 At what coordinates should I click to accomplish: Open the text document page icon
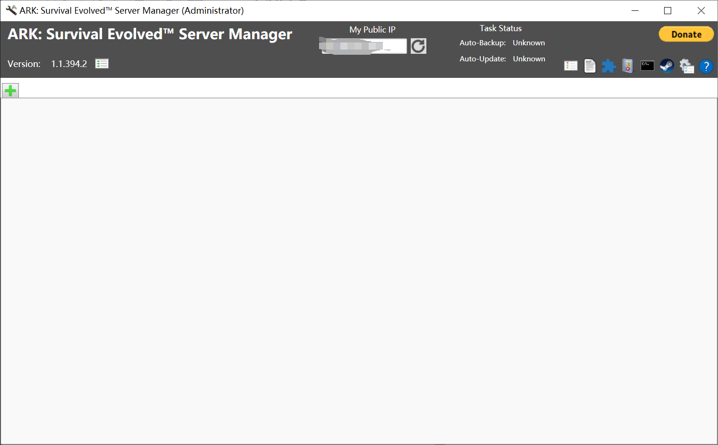590,66
